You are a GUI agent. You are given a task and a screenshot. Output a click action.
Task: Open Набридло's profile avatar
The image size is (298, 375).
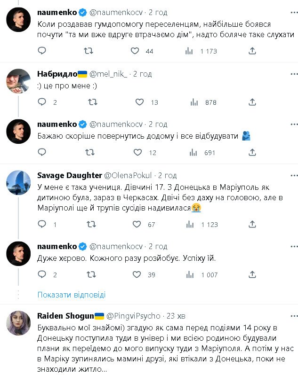[x=18, y=81]
